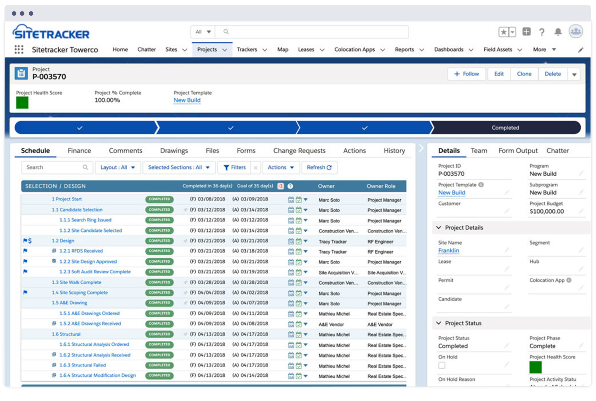Click the Completed stage in the path bar

506,128
